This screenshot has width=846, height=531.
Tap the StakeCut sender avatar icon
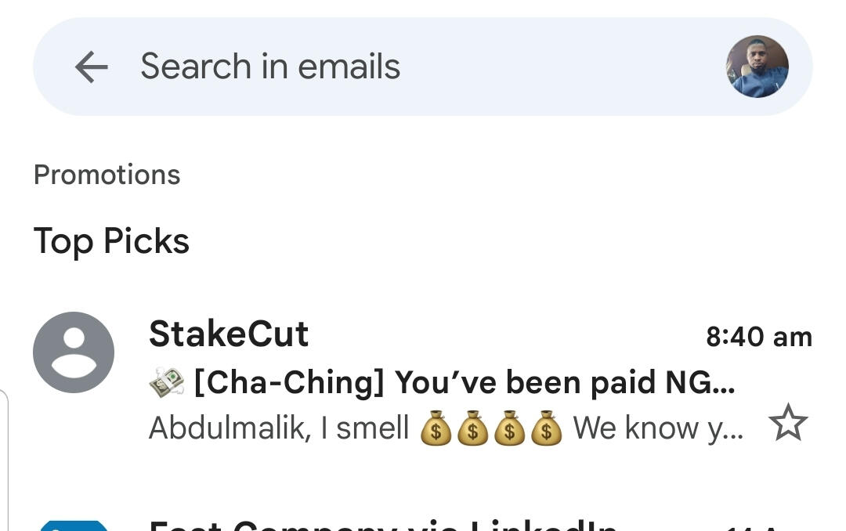point(74,352)
